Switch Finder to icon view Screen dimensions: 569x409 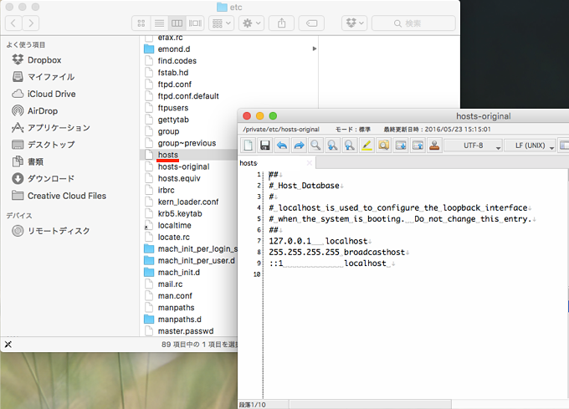point(141,23)
